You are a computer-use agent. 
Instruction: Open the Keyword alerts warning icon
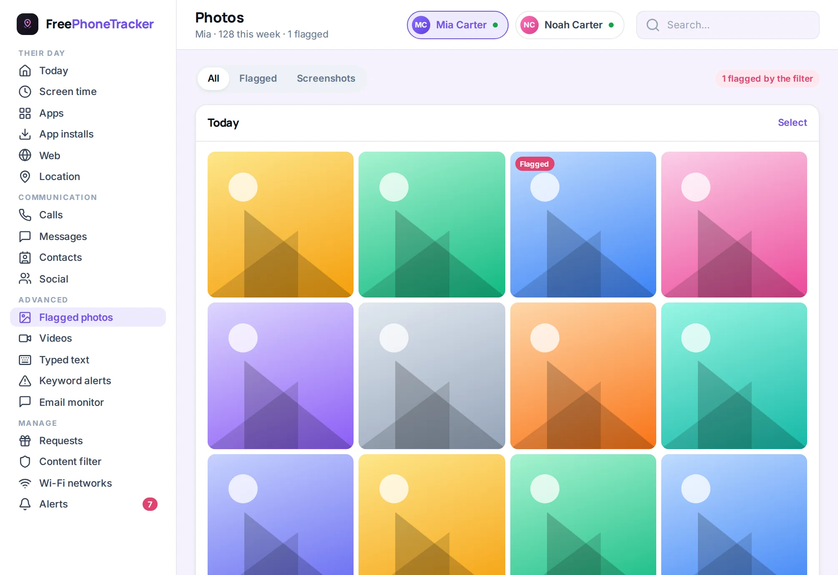(25, 381)
